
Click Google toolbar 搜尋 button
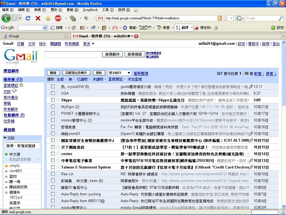(56, 28)
